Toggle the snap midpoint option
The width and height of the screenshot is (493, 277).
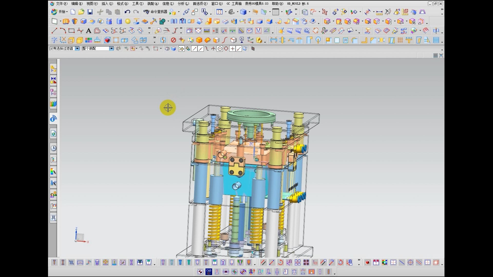[x=201, y=49]
